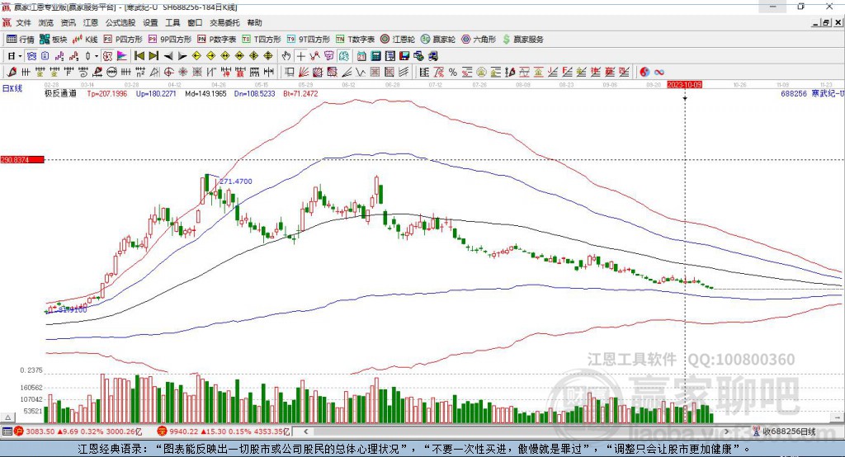Step forward with black right arrow
Image resolution: width=845 pixels, height=457 pixels.
click(182, 56)
